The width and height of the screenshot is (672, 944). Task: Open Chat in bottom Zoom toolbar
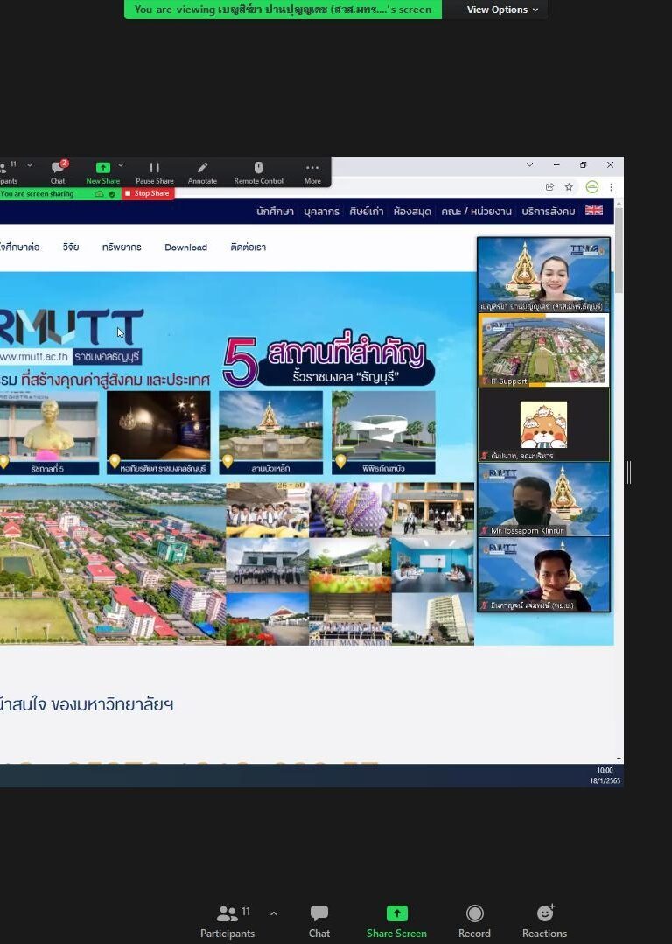point(318,922)
